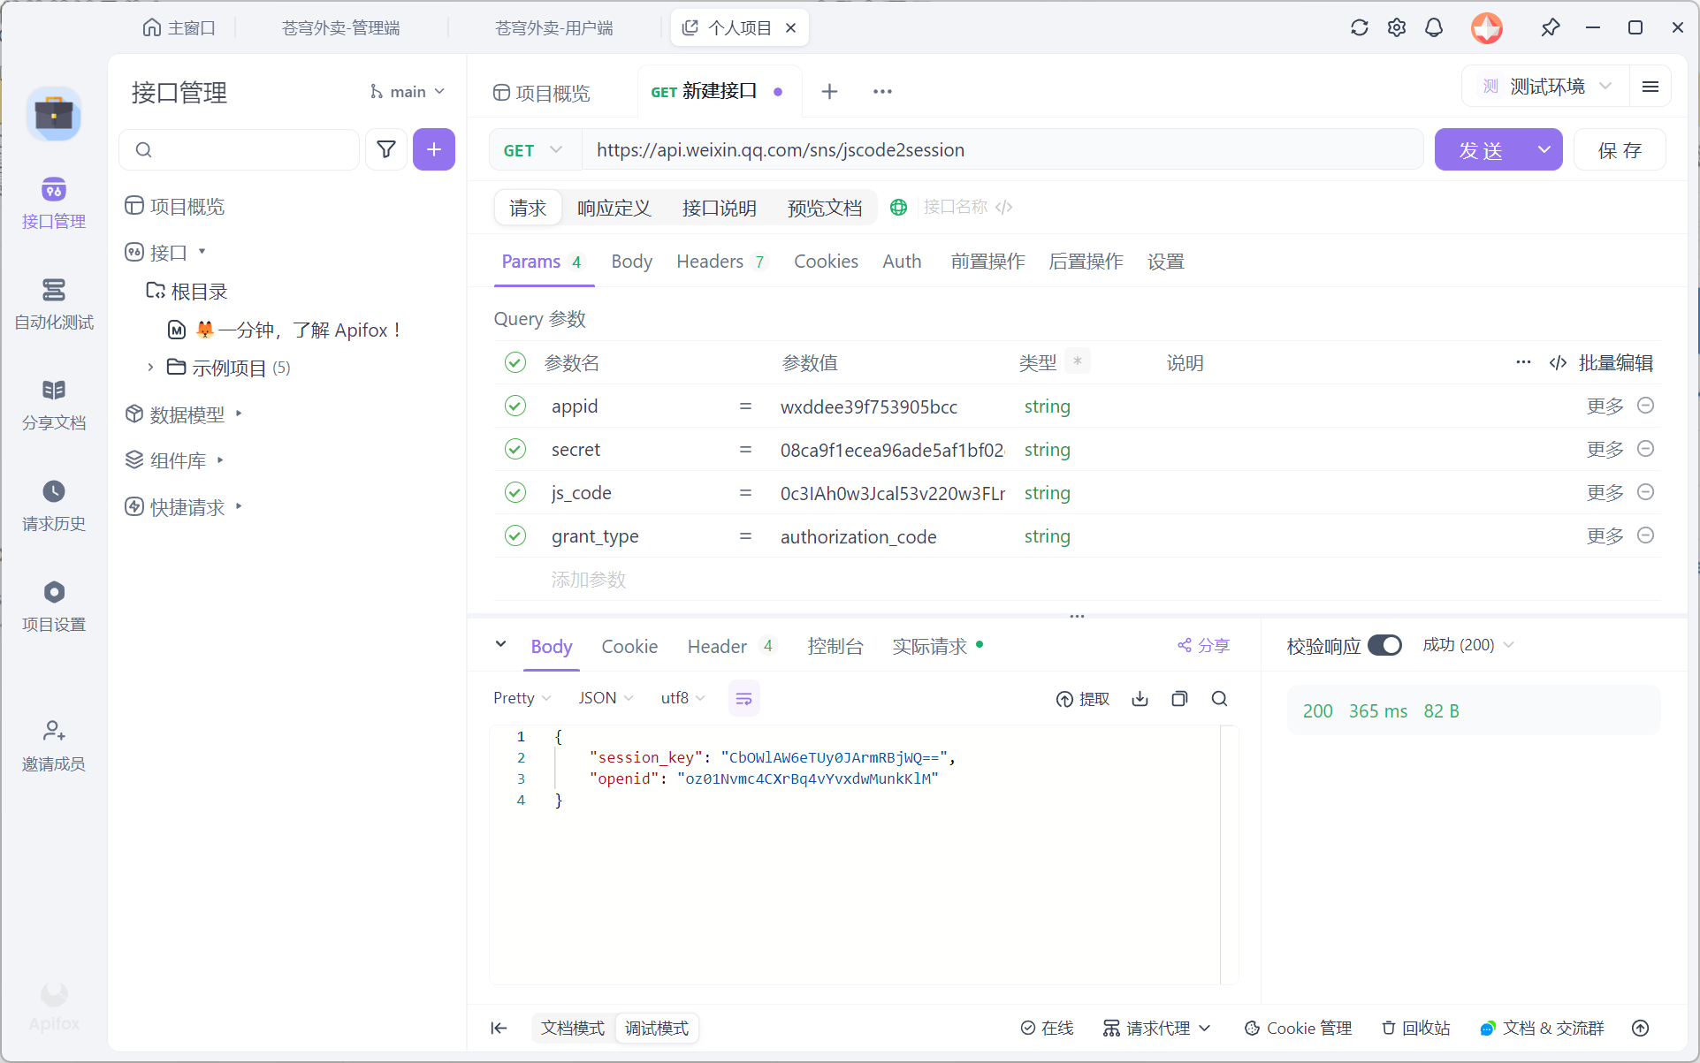1700x1063 pixels.
Task: Click the 保存 button
Action: point(1620,149)
